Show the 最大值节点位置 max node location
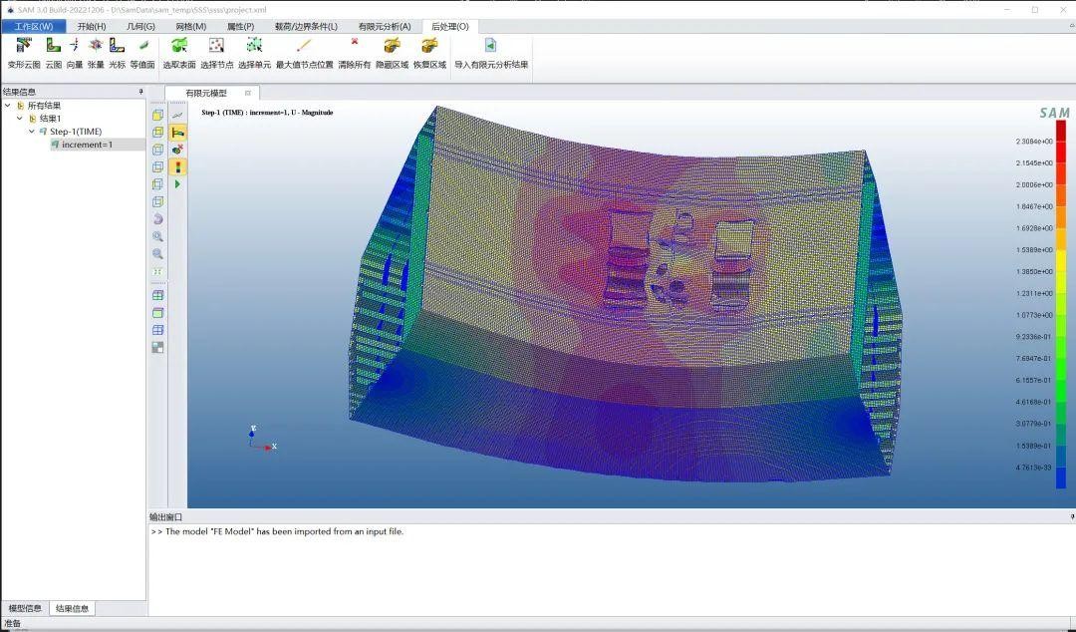This screenshot has width=1076, height=632. point(304,46)
